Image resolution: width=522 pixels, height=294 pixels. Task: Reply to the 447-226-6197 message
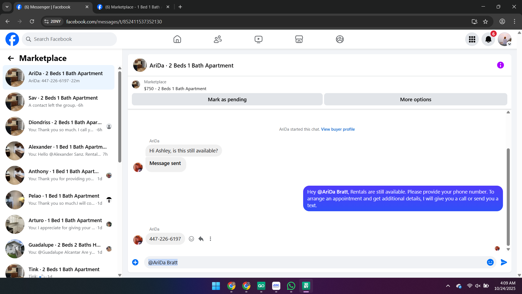201,239
